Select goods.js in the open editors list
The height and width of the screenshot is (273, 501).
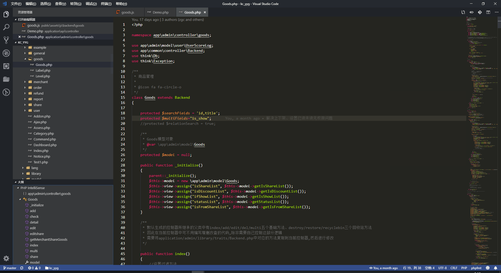(63, 25)
